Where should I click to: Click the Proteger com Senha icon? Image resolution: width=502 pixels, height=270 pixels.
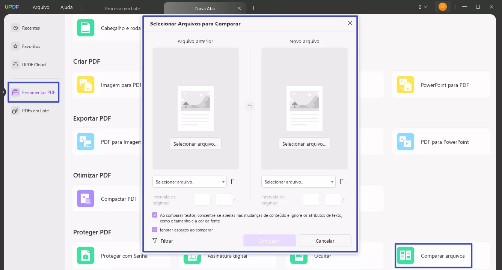(x=86, y=256)
